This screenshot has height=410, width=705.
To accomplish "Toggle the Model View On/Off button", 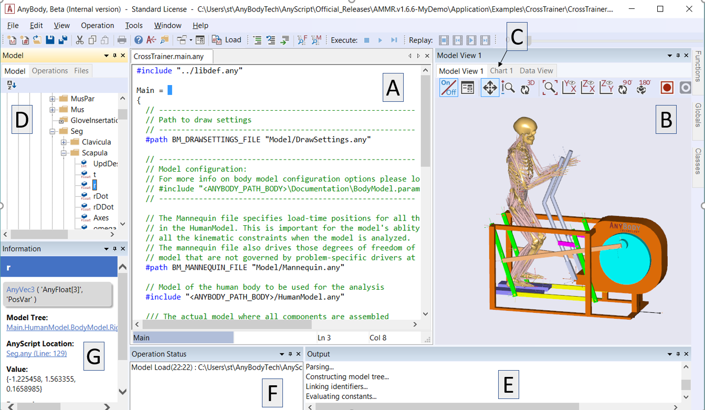I will (449, 88).
